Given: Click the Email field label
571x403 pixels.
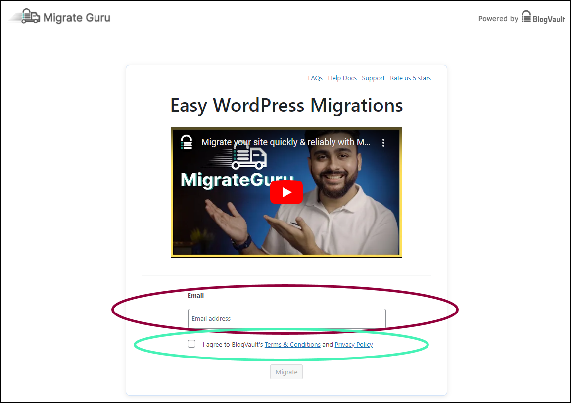Looking at the screenshot, I should [195, 295].
